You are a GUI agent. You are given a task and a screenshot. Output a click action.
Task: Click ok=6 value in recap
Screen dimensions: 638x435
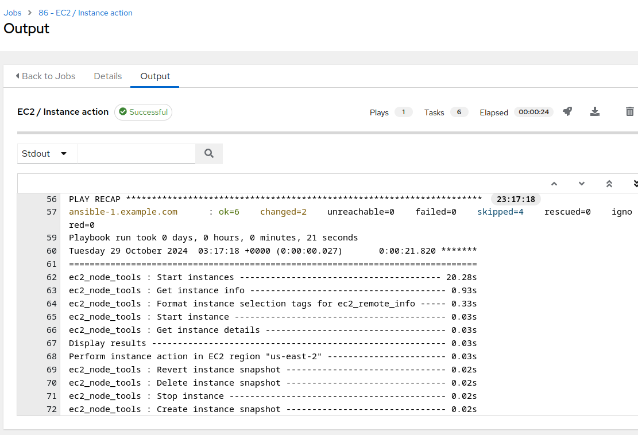229,212
